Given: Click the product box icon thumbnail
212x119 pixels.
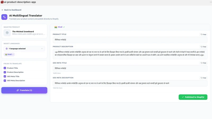Looking at the screenshot, I should coord(7,33).
